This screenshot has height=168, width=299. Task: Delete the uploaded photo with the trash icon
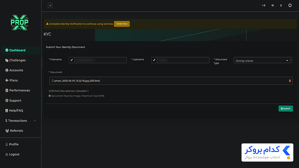pos(290,81)
